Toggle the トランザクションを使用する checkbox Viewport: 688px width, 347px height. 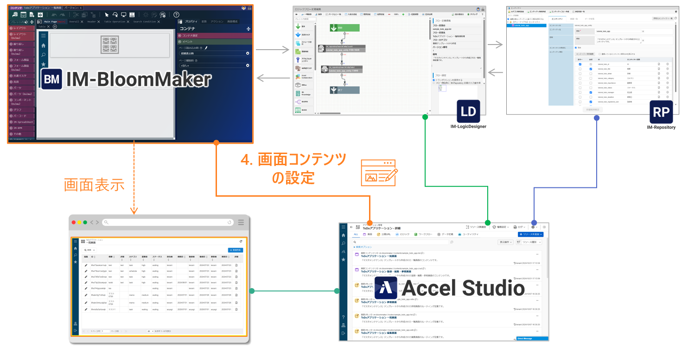pos(433,79)
